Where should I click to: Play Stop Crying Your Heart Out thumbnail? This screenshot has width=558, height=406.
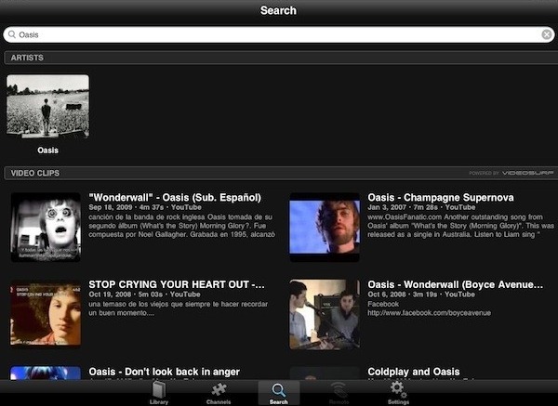[46, 313]
